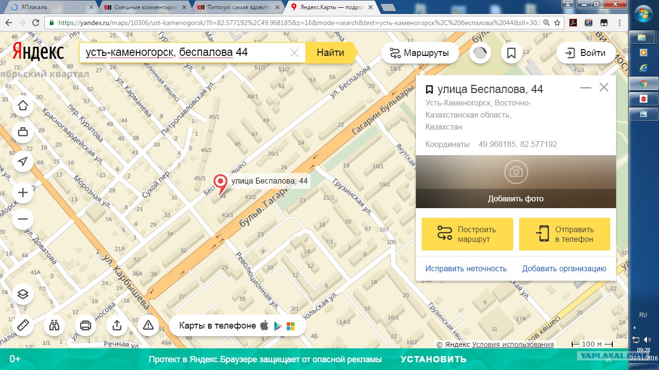This screenshot has height=370, width=659.
Task: Select the ruler distance tool
Action: pyautogui.click(x=23, y=326)
